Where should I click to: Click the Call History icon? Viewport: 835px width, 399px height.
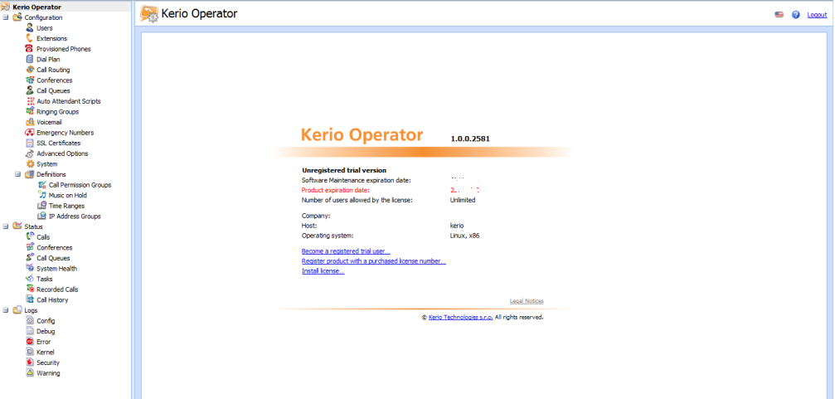point(31,299)
